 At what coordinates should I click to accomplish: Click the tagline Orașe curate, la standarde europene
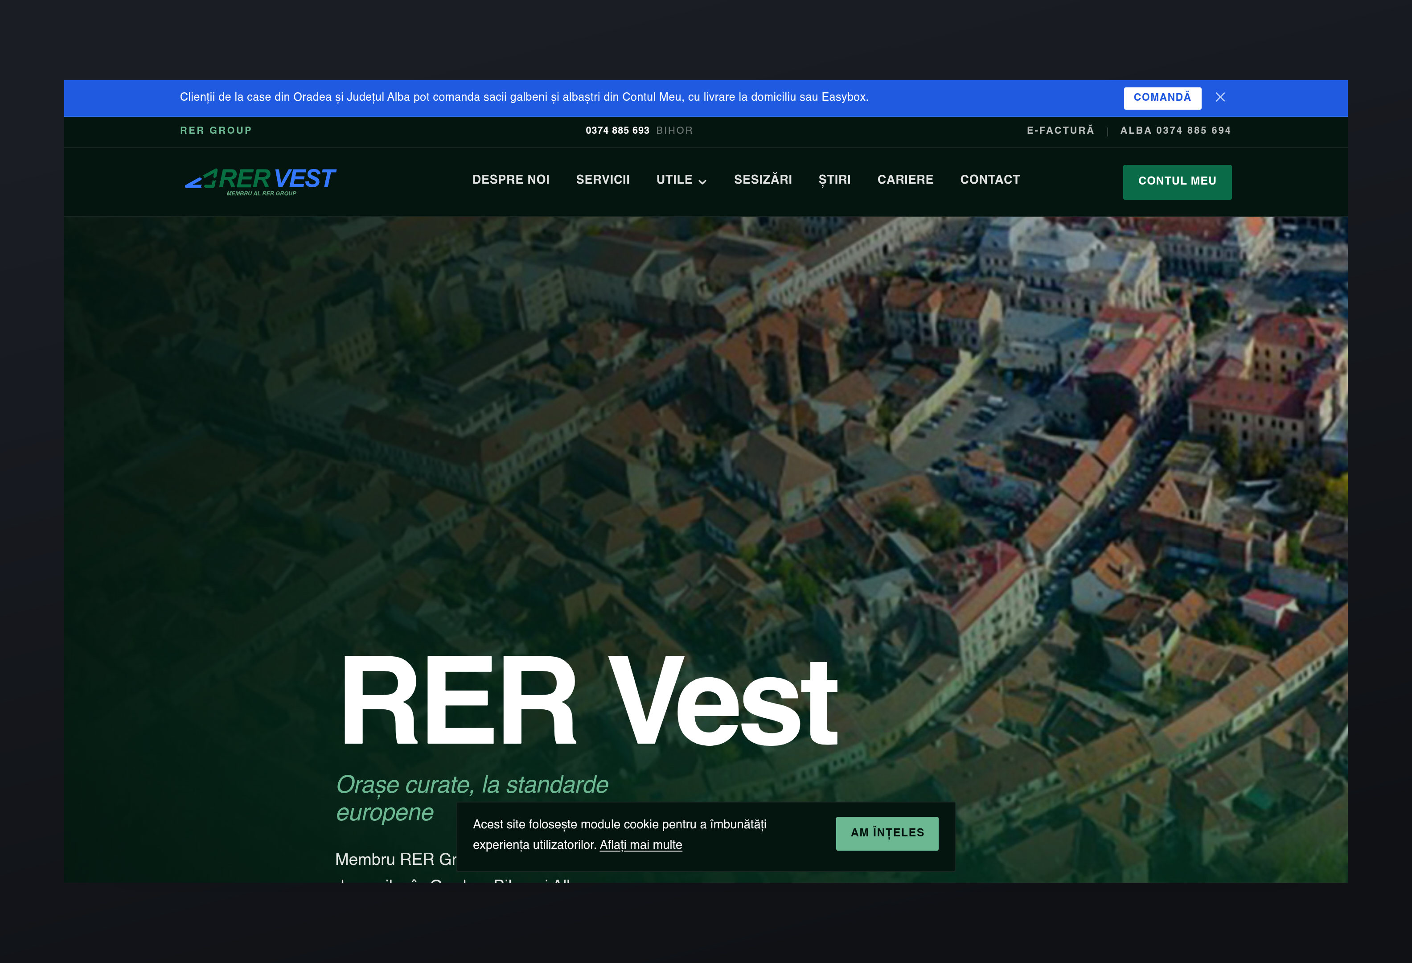472,798
